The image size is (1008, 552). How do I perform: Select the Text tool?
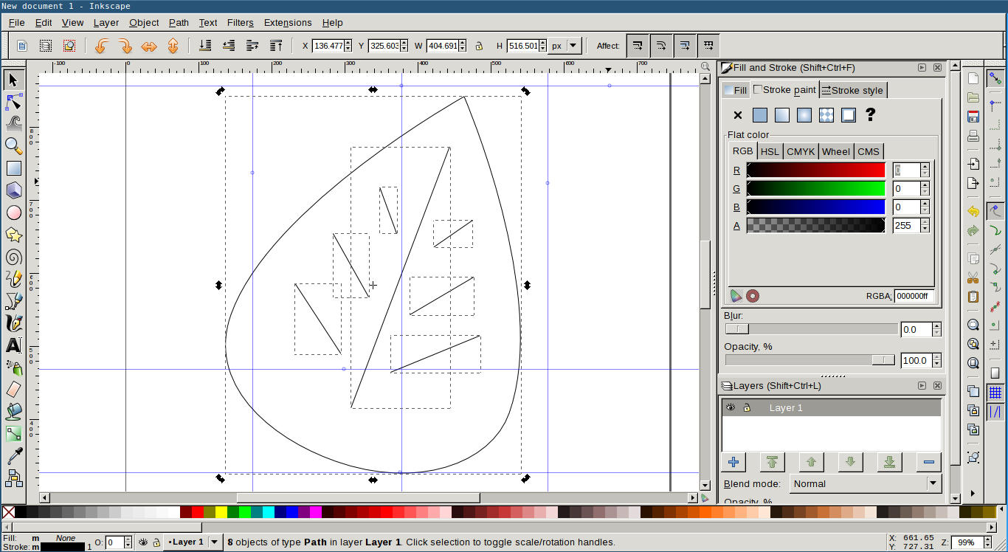(x=13, y=345)
